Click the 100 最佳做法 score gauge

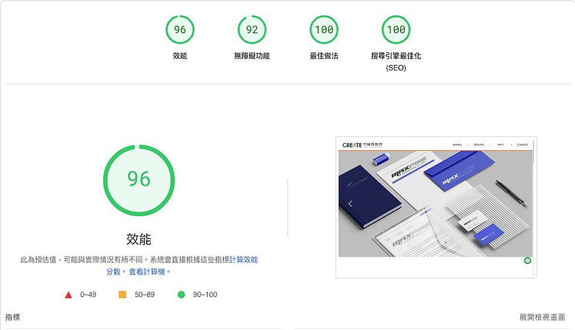(324, 29)
